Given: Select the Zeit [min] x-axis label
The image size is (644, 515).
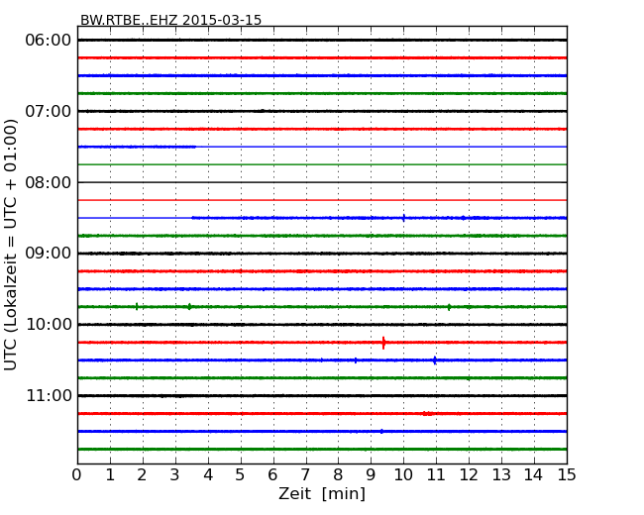Looking at the screenshot, I should [x=322, y=494].
